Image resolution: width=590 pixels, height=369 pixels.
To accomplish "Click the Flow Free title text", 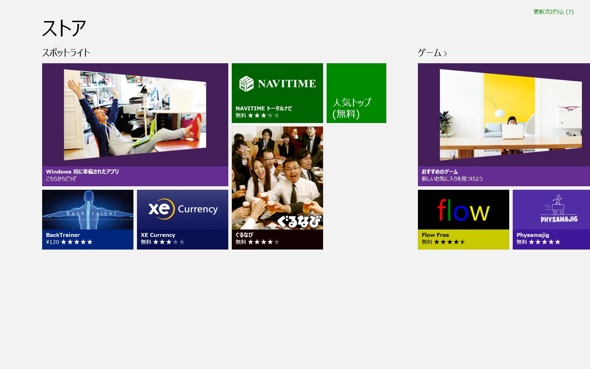I will 435,235.
